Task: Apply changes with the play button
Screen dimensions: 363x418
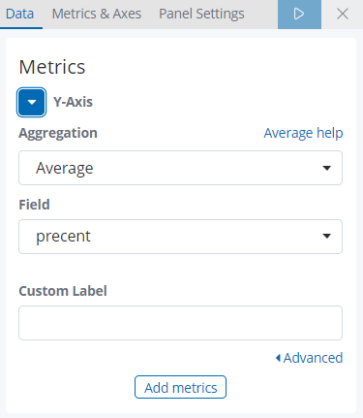Action: pyautogui.click(x=299, y=15)
